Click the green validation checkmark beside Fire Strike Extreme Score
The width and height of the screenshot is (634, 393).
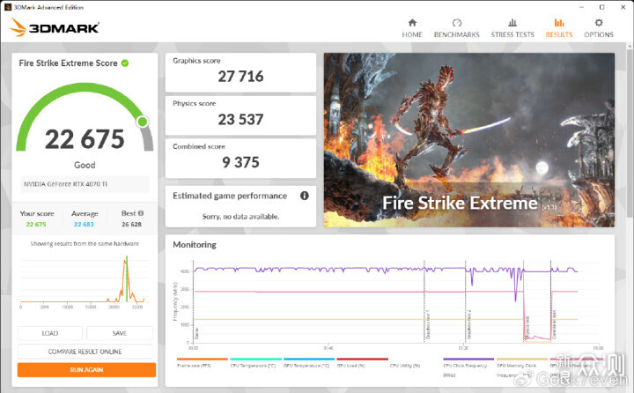(x=125, y=63)
